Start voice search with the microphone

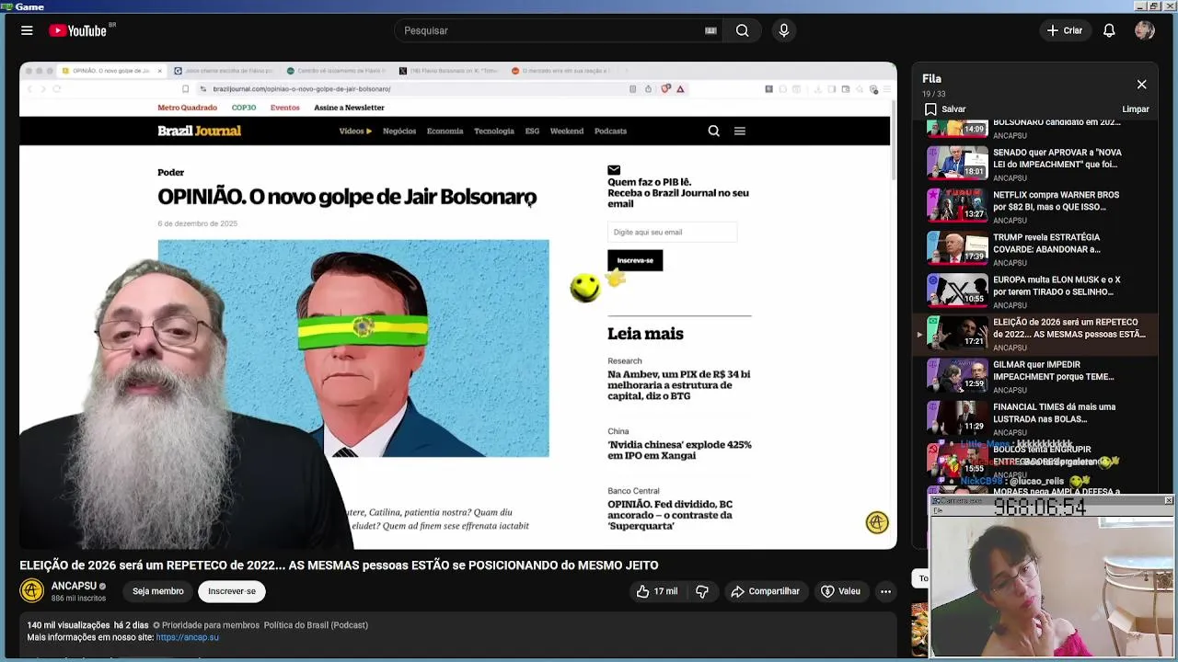(x=784, y=30)
